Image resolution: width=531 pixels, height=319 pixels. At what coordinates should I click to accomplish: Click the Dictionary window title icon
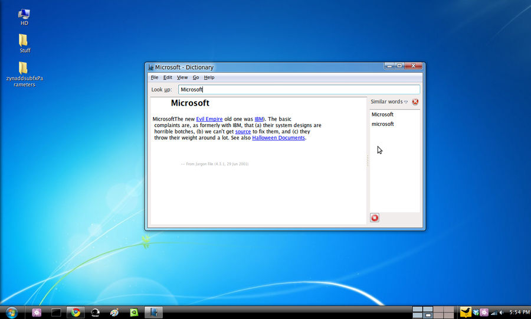coord(150,67)
